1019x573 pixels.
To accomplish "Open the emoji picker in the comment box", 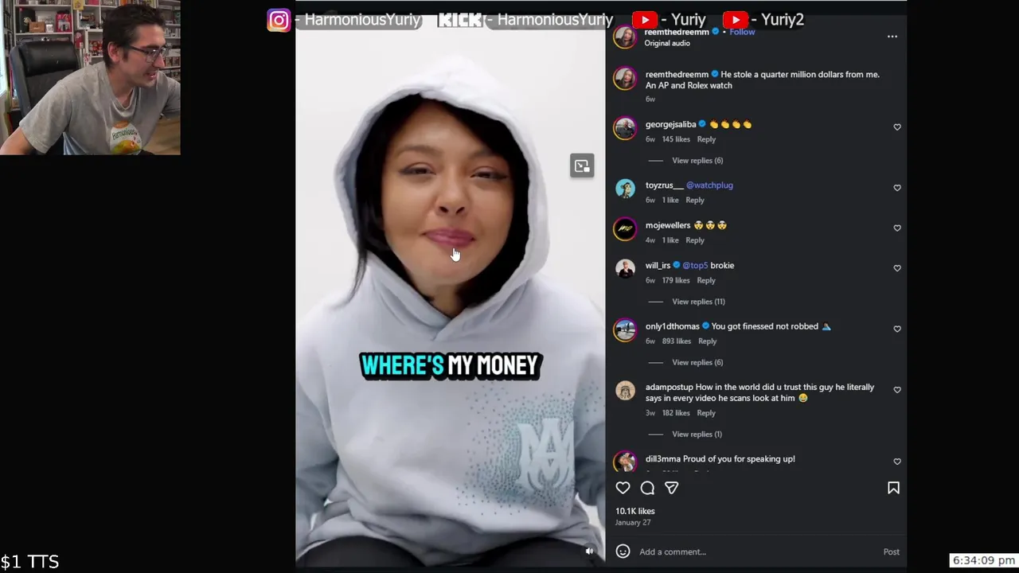I will click(623, 552).
